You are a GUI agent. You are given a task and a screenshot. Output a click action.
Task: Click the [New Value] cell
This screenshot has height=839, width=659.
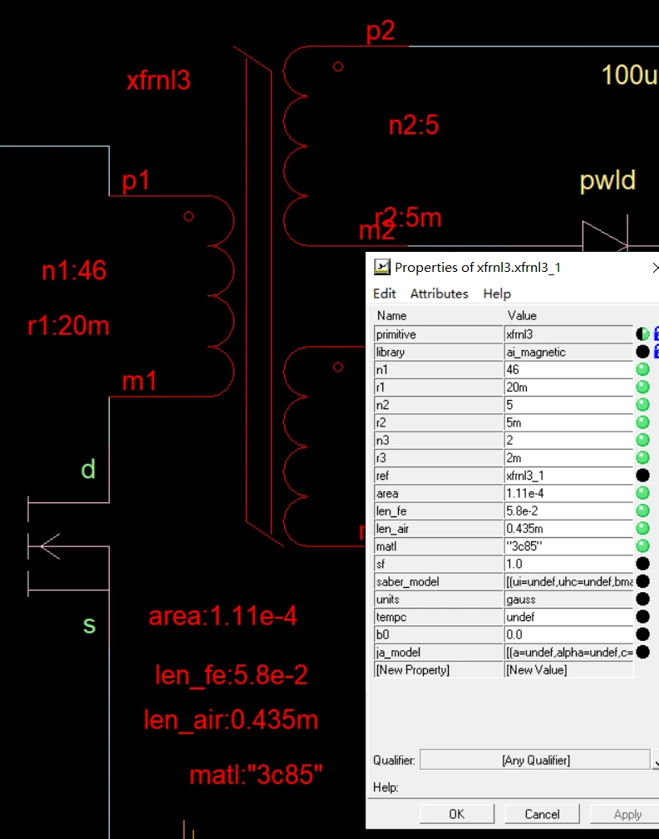point(568,670)
